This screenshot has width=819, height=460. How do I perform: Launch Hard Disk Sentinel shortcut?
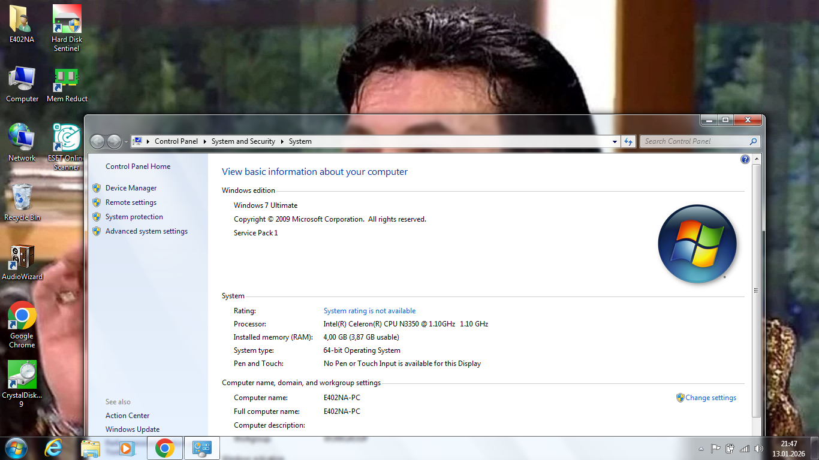coord(67,28)
